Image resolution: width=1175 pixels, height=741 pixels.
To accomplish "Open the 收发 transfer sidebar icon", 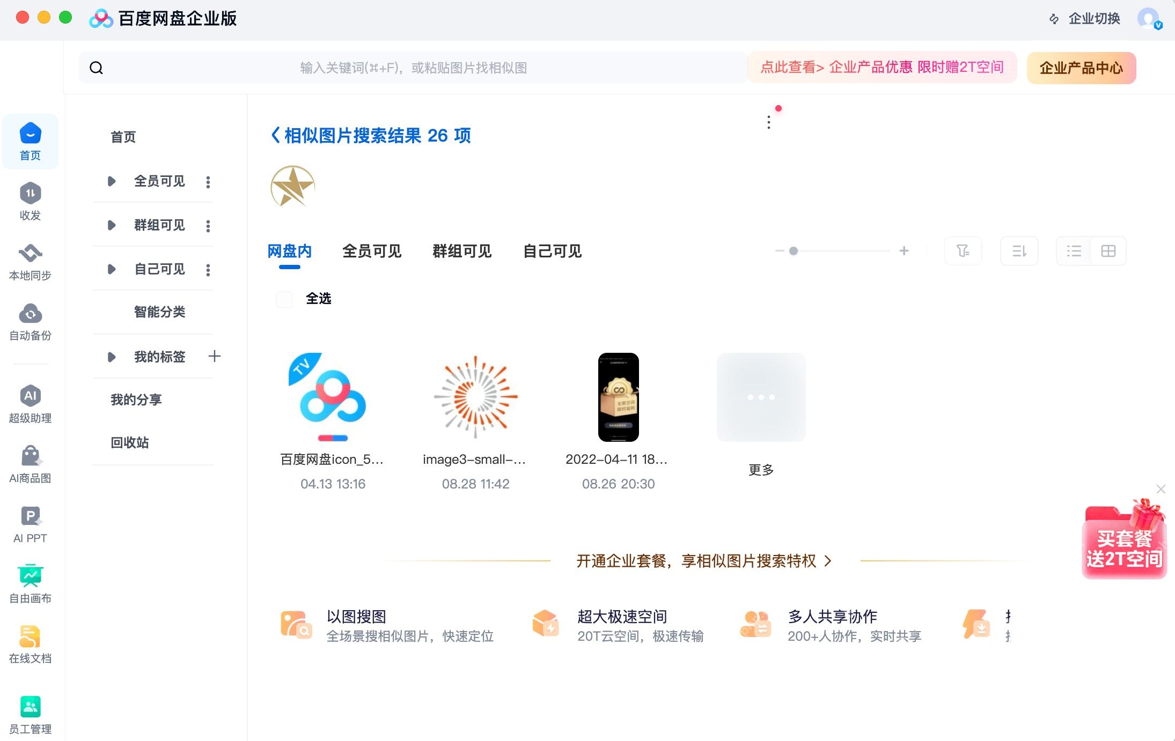I will (x=30, y=202).
